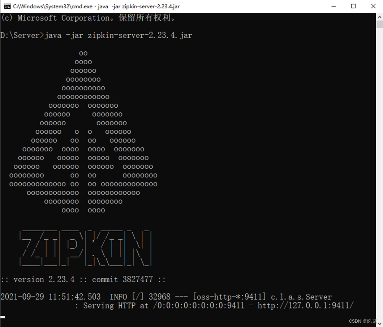
Task: Click the window title text 'C:\Windows\System32\cmd.exe'
Action: (53, 7)
